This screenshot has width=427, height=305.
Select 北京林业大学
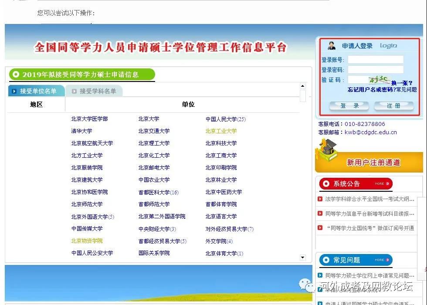point(221,180)
